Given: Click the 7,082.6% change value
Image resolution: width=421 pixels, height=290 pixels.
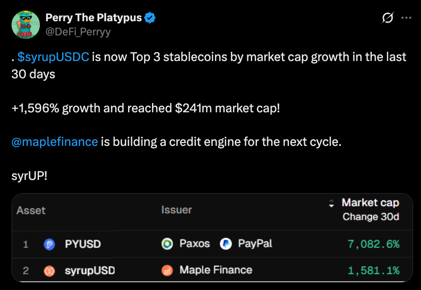Looking at the screenshot, I should 374,244.
